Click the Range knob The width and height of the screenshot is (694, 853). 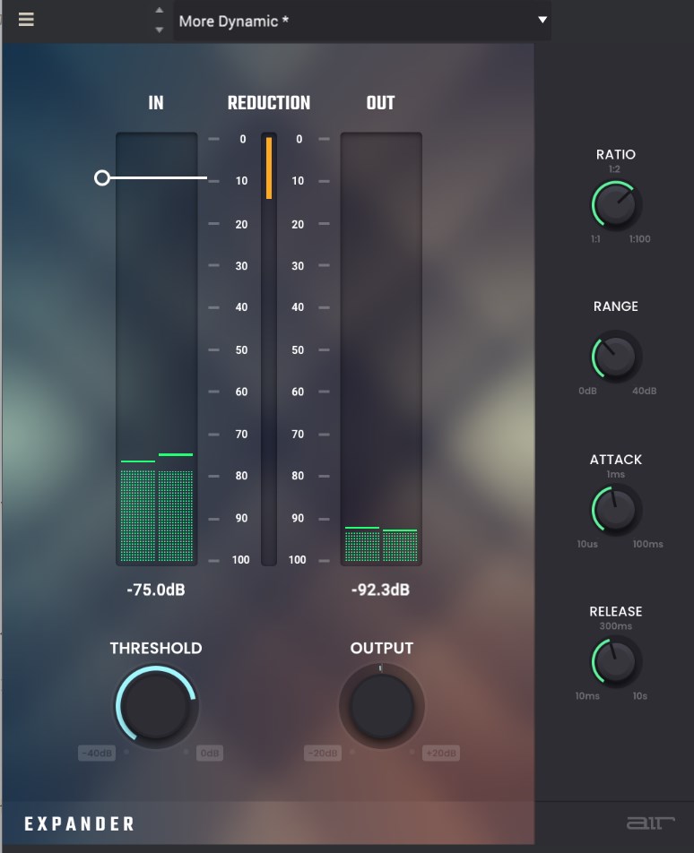click(x=616, y=357)
